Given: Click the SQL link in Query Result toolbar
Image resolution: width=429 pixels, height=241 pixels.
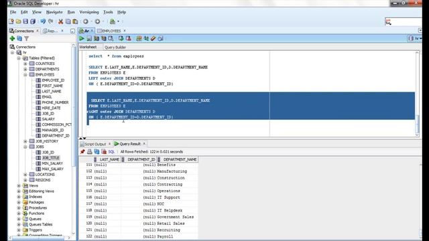Looking at the screenshot, I should (x=111, y=152).
